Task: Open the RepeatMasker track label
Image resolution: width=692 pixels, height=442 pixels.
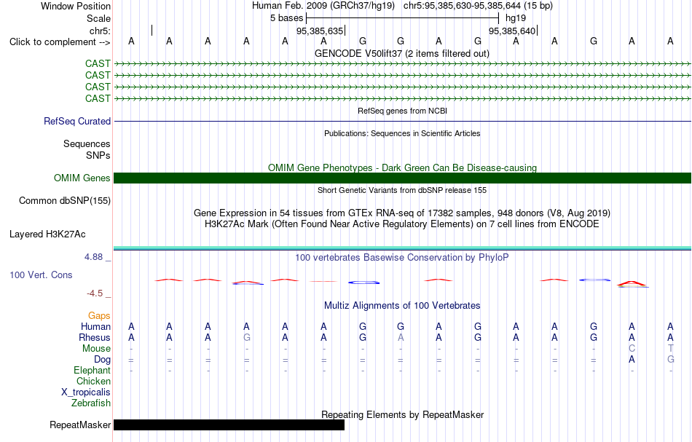Action: click(x=80, y=425)
